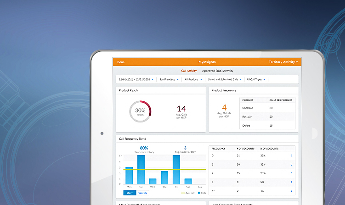Open details chevron for frequency 3 row
Screen dimensions: 345x205
click(x=292, y=182)
